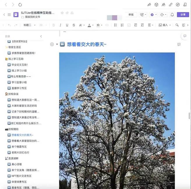Image resolution: width=191 pixels, height=189 pixels.
Task: Open the notification bell
Action: tap(172, 15)
